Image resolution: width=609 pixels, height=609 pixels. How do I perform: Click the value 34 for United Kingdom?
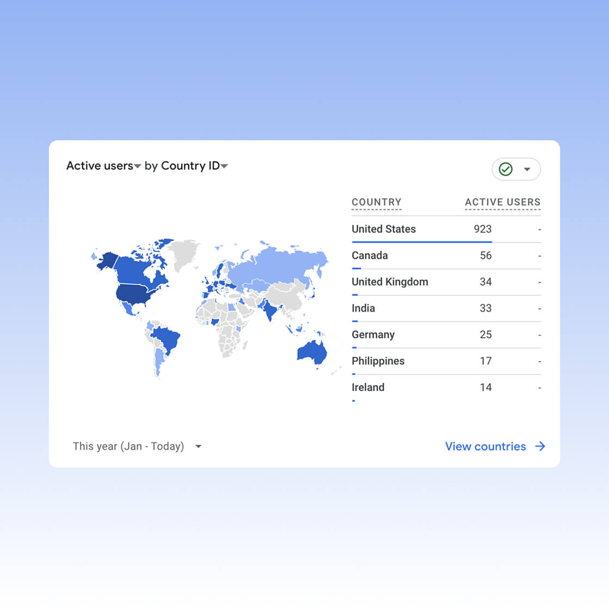(486, 282)
